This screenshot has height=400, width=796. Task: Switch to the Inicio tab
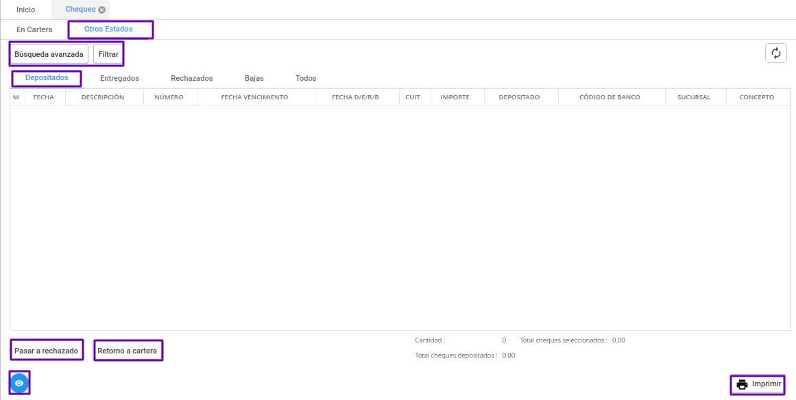point(26,10)
